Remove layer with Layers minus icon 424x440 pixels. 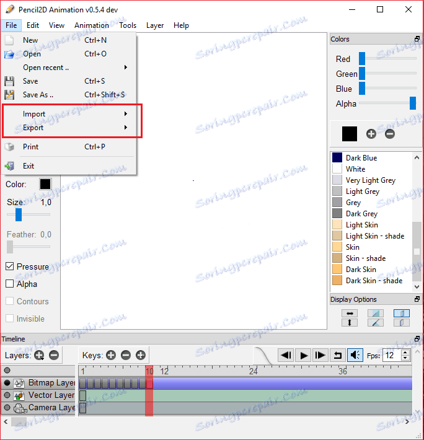point(54,355)
